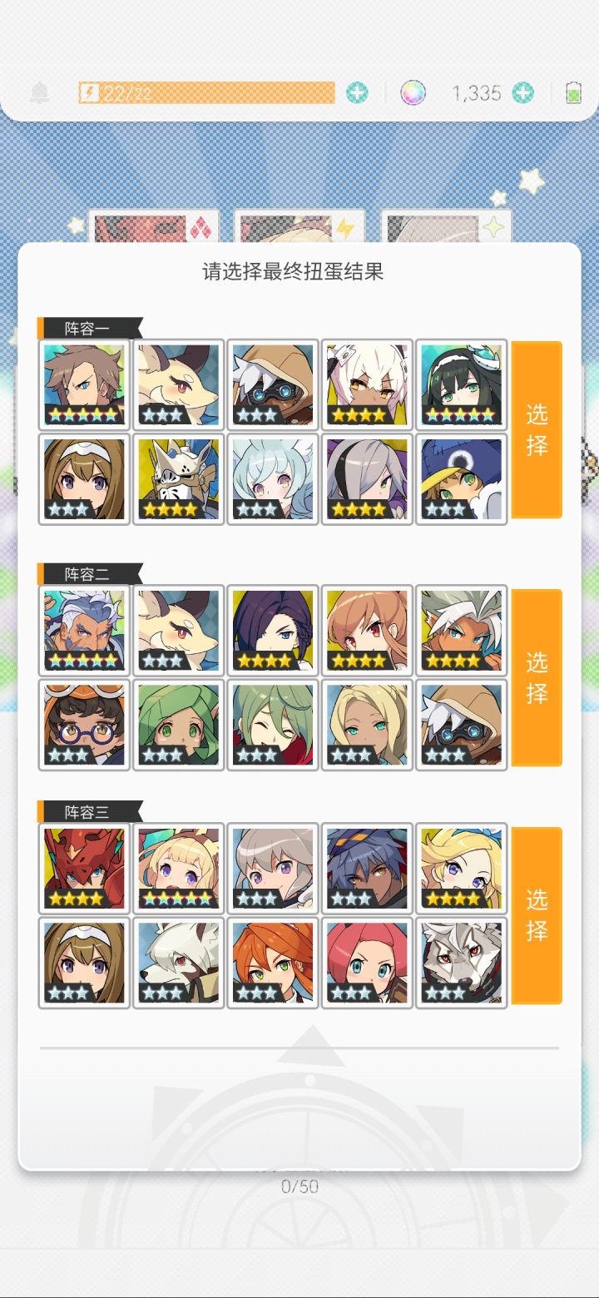Tap the green battery status icon
The height and width of the screenshot is (1298, 599).
pos(573,92)
